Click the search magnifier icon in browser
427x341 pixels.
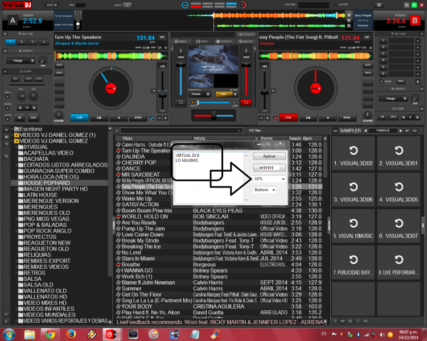[117, 131]
